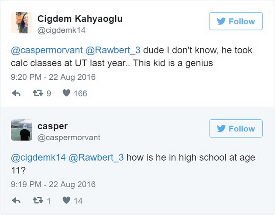Viewport: 275px width, 215px height.
Task: Retweet the calc classes at UT tweet
Action: click(x=38, y=93)
